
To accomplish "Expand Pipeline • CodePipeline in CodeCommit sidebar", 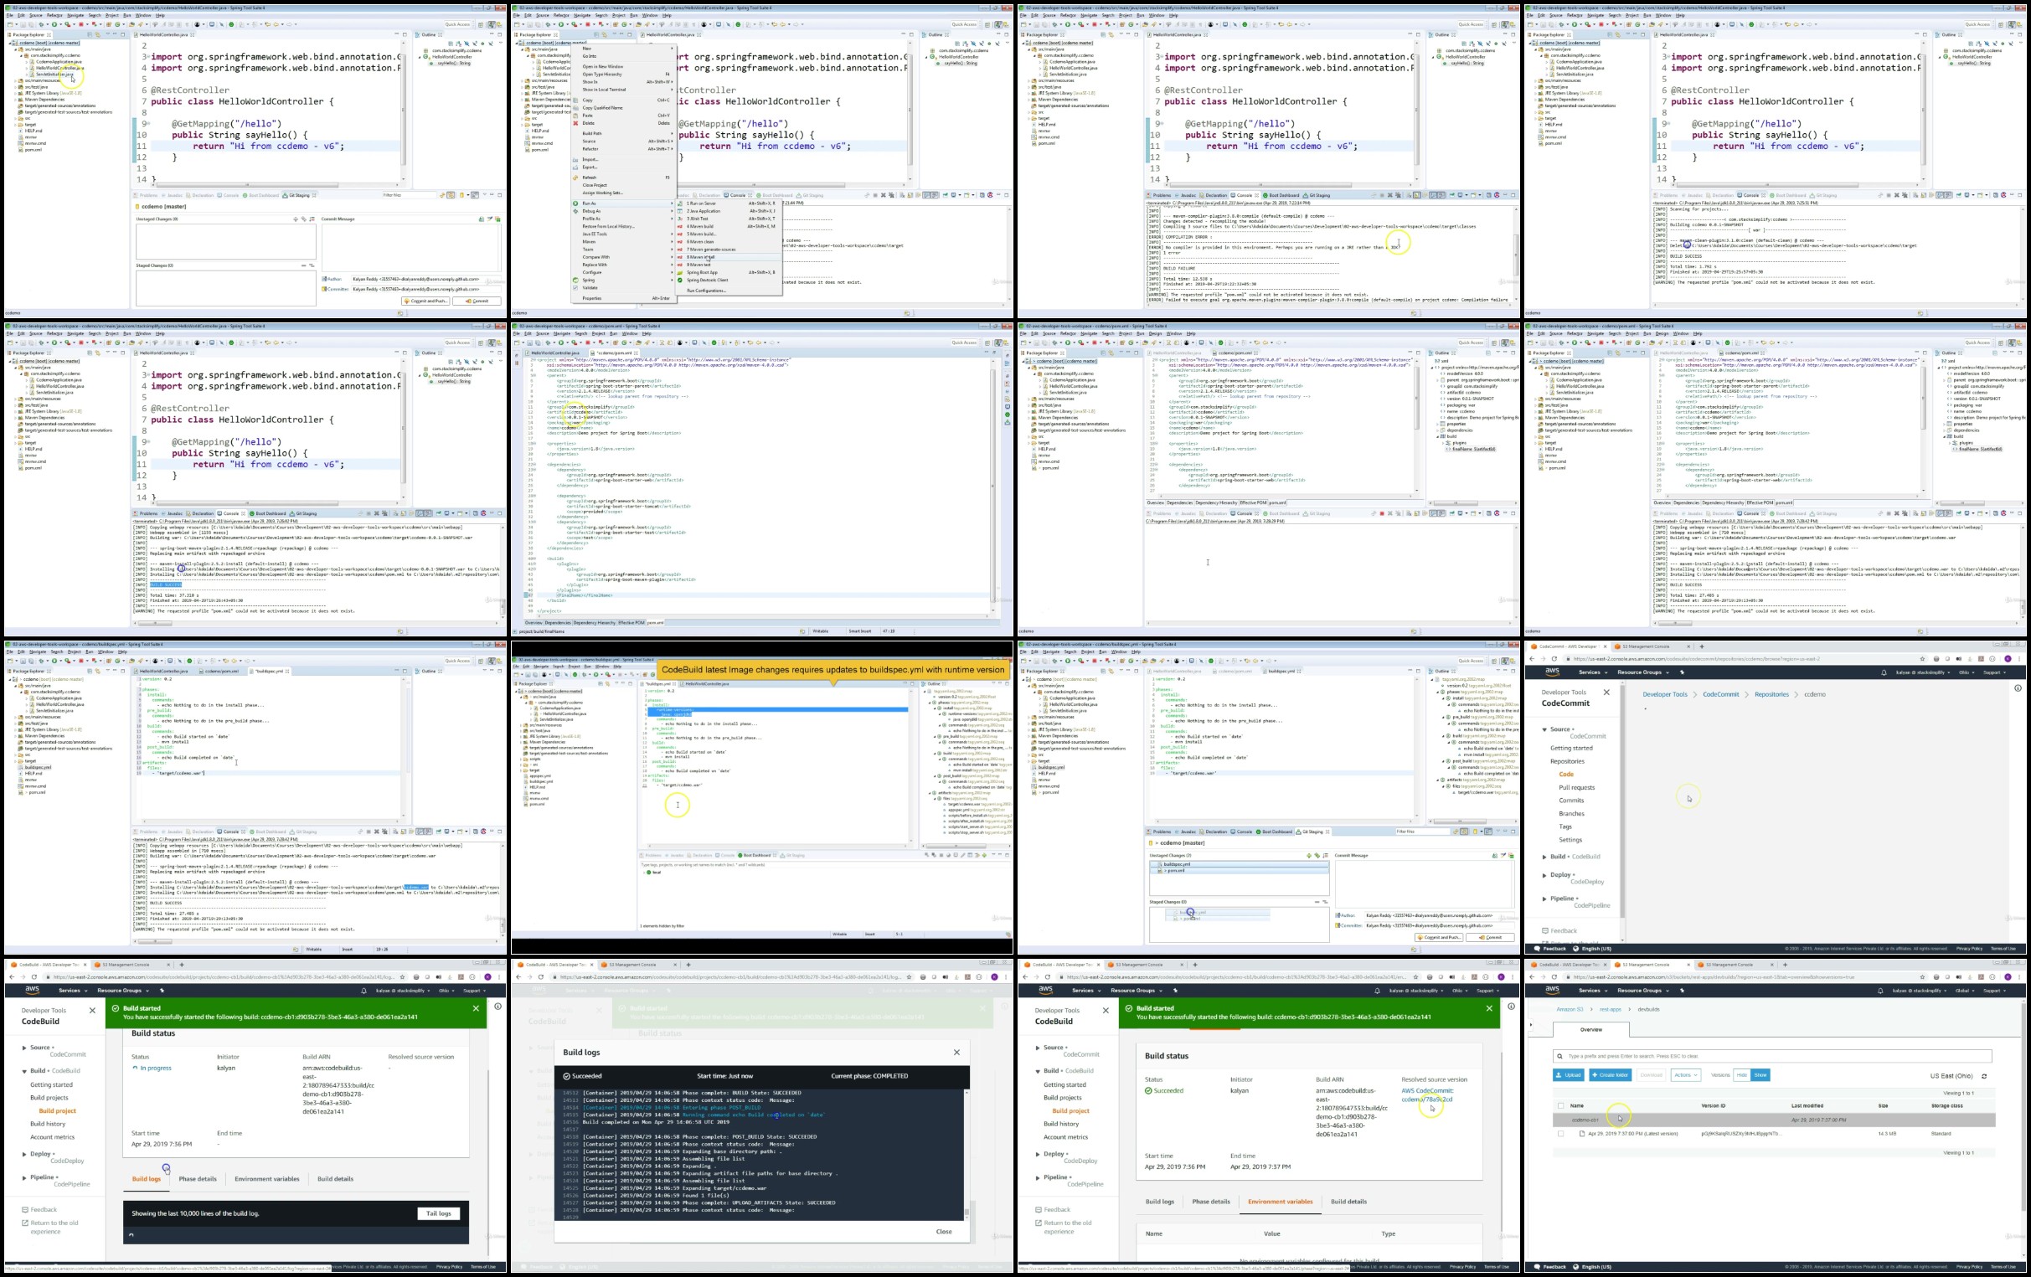I will (x=1544, y=899).
